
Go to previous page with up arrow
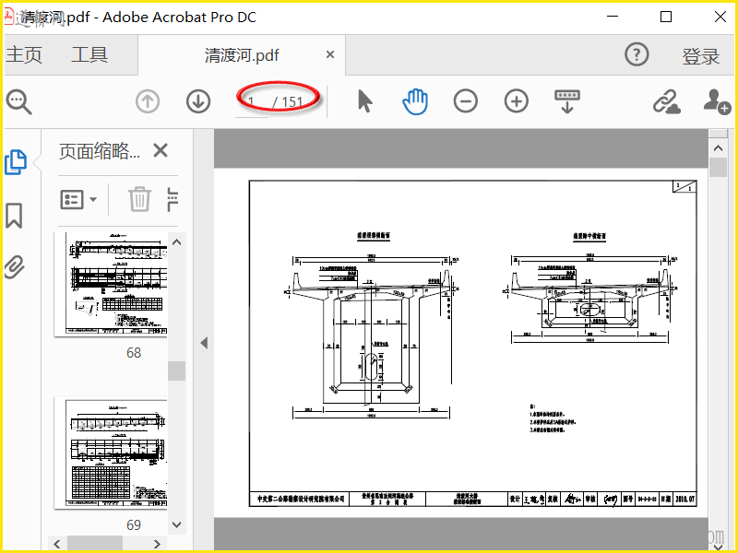pos(148,101)
